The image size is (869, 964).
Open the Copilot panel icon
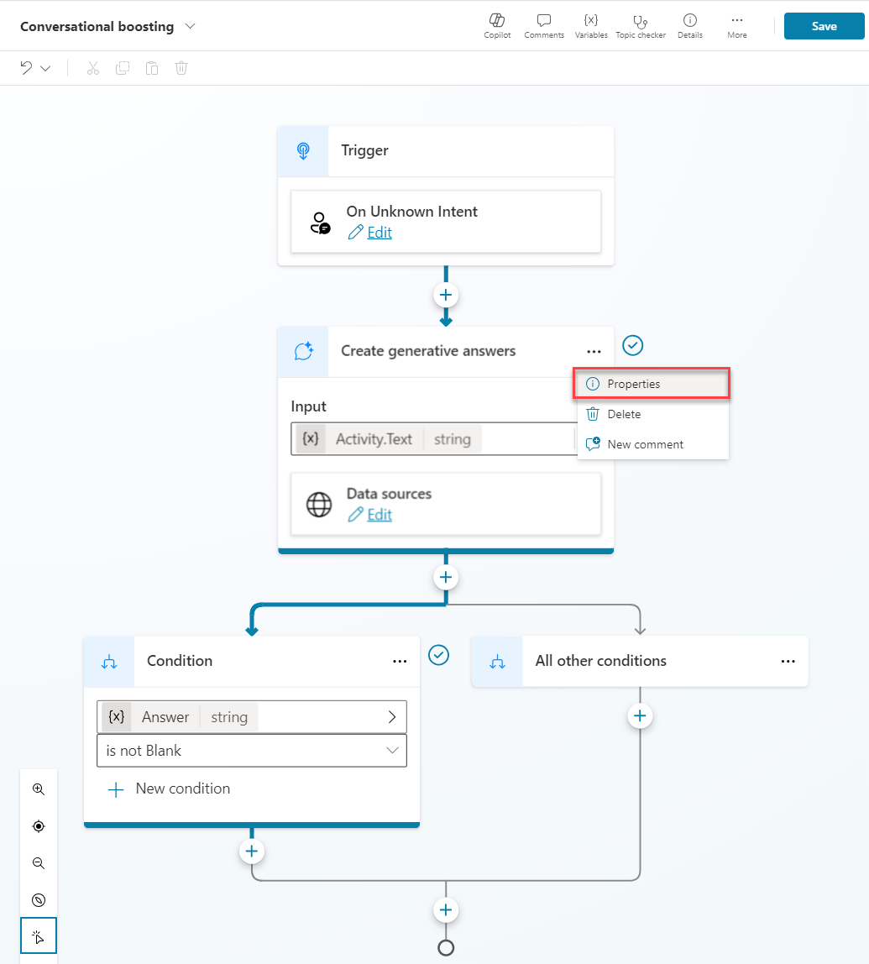coord(497,25)
